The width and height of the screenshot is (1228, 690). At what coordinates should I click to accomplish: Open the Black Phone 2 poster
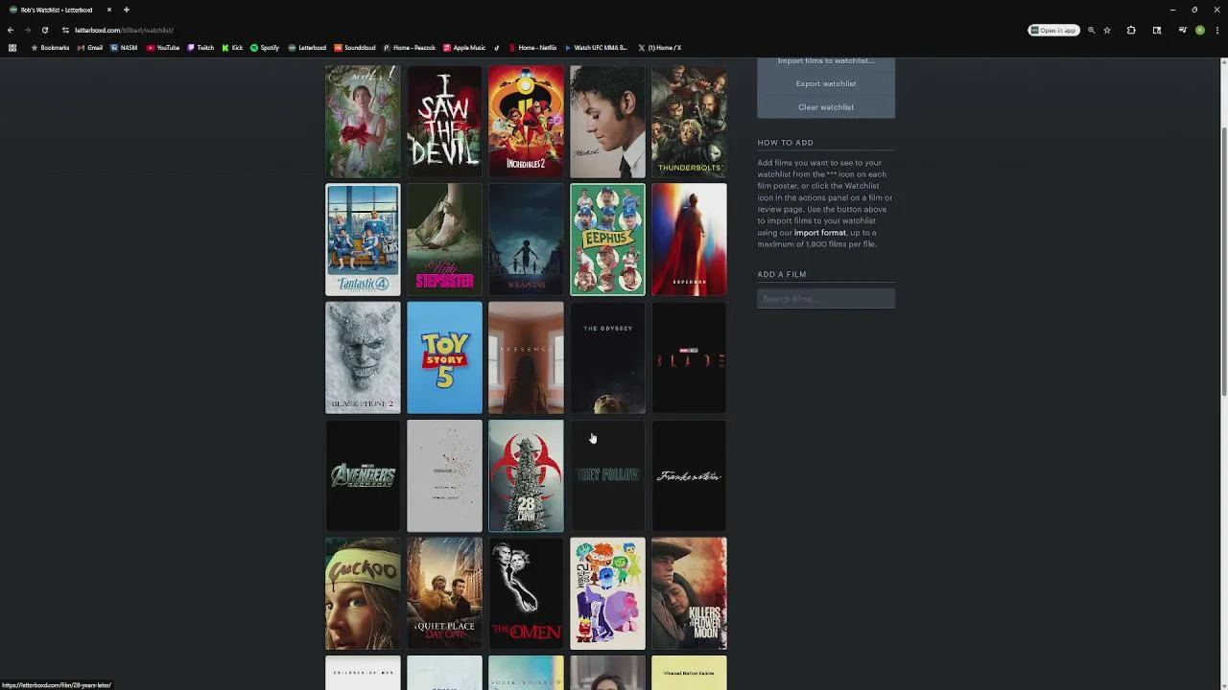pos(363,357)
